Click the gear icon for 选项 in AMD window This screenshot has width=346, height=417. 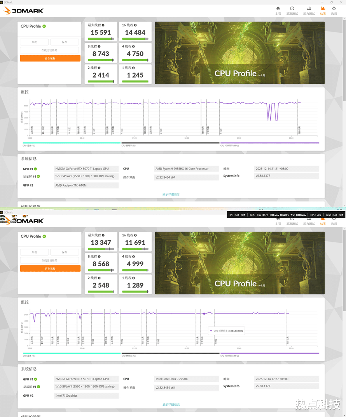point(334,8)
